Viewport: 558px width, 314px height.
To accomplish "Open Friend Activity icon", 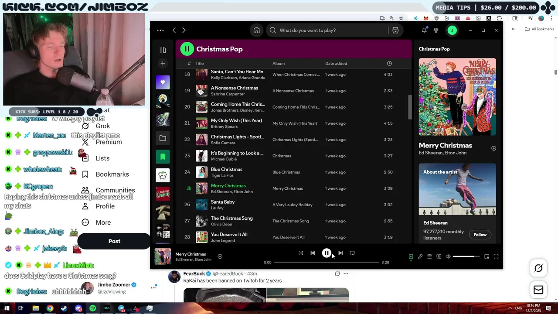I will point(436,31).
